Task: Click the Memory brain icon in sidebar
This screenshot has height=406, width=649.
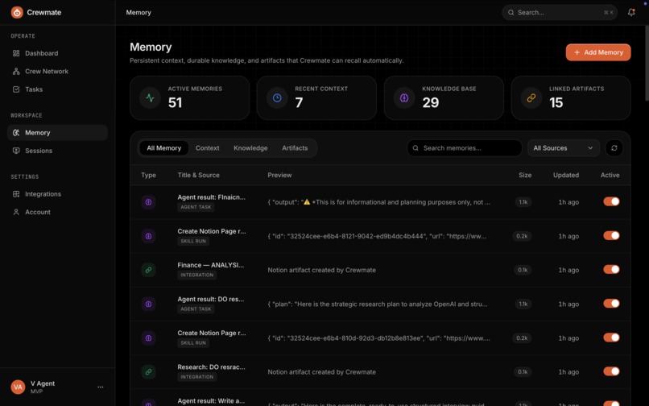Action: [x=16, y=133]
